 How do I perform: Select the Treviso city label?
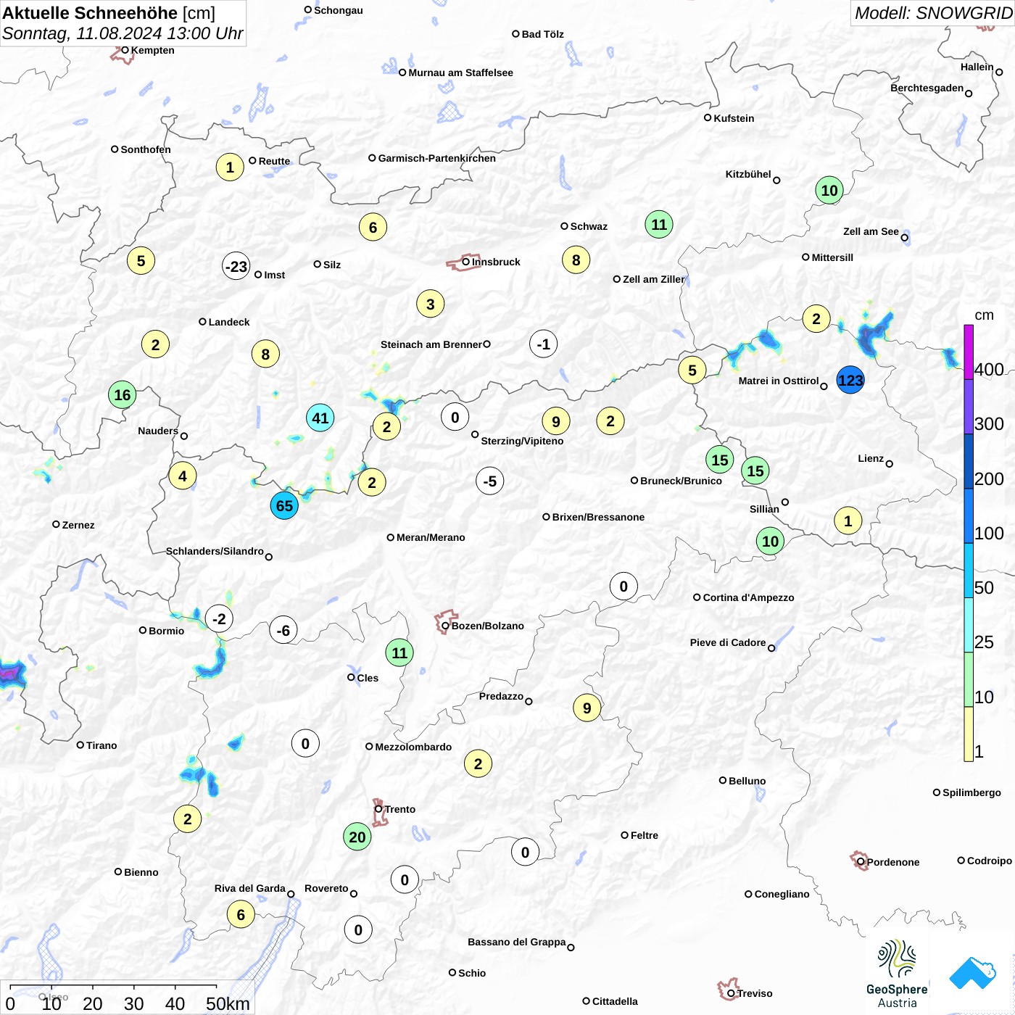(x=755, y=993)
